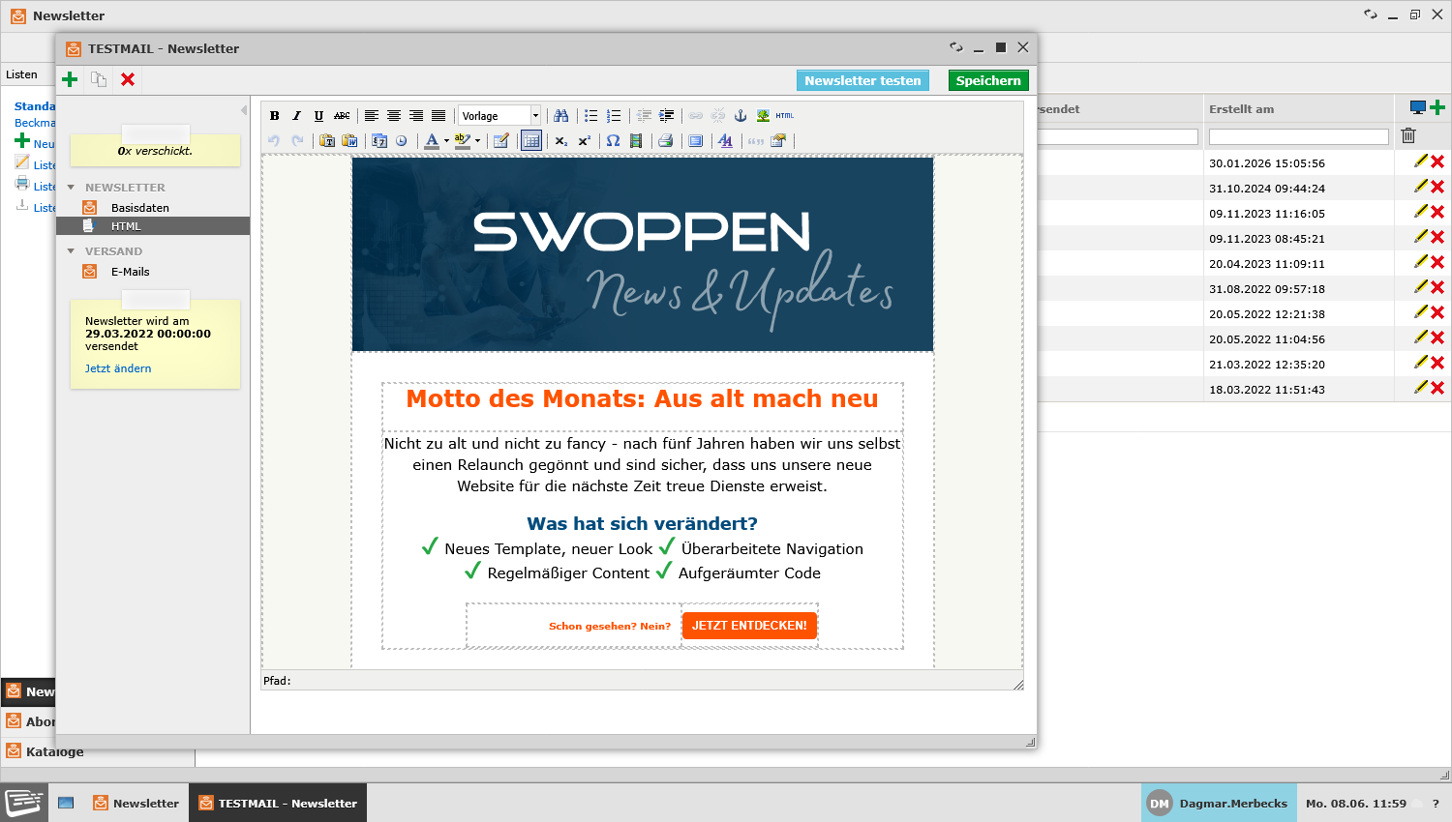
Task: Insert current time with clock icon
Action: pyautogui.click(x=402, y=141)
